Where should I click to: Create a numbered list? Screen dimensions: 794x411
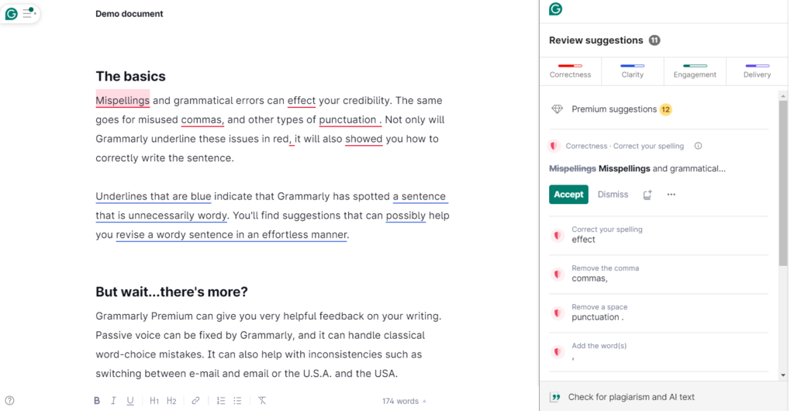(x=221, y=401)
